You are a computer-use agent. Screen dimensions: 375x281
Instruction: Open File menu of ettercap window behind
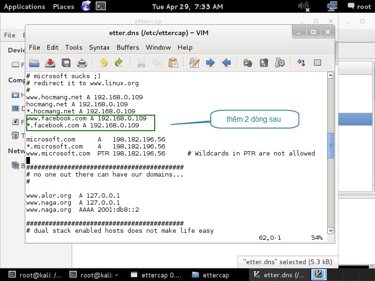[9, 36]
